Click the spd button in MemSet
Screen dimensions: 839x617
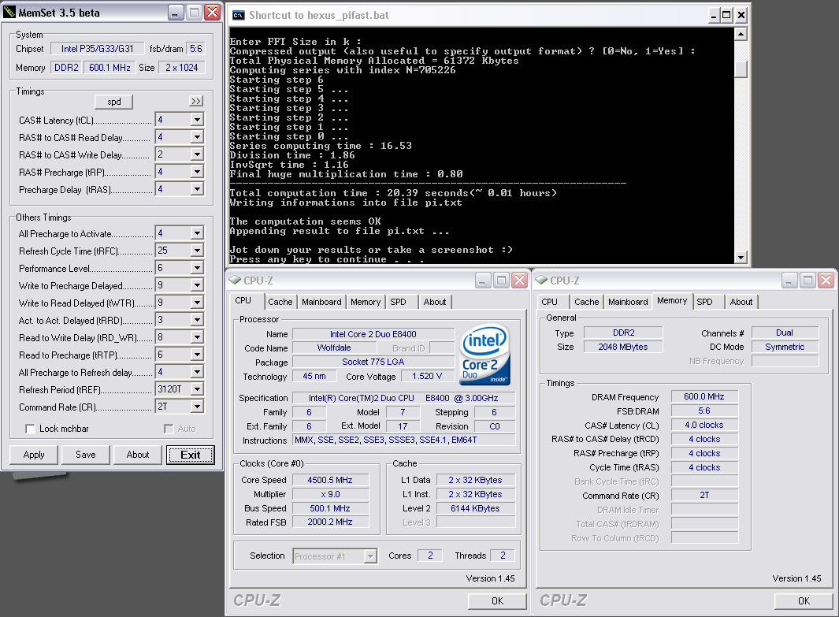pyautogui.click(x=114, y=102)
